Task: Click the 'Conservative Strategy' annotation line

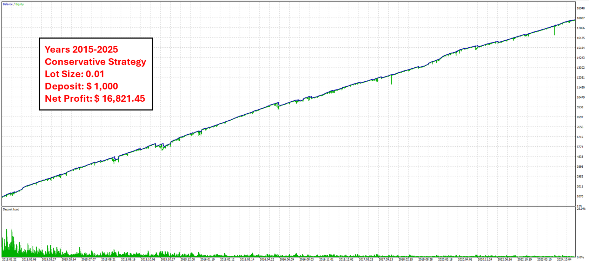Action: (x=95, y=62)
